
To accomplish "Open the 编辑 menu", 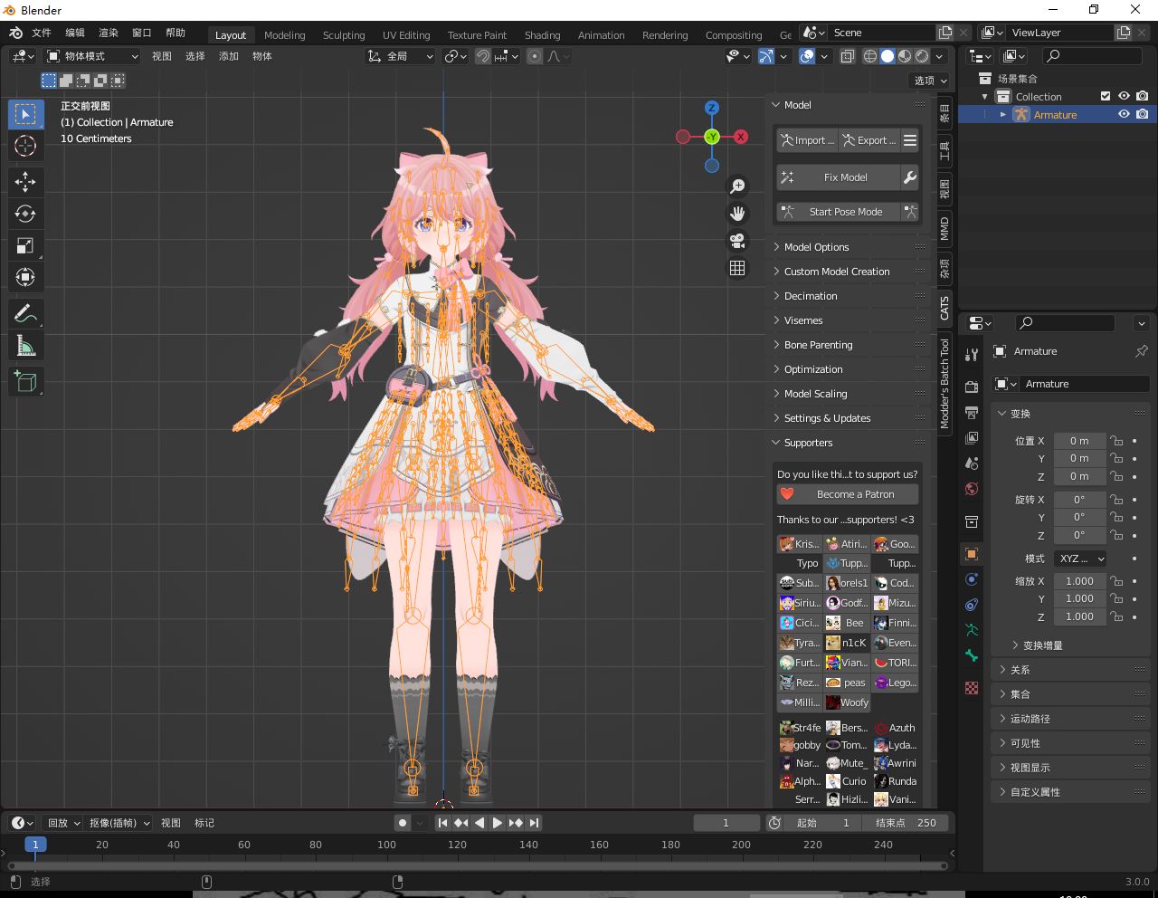I will (x=75, y=33).
